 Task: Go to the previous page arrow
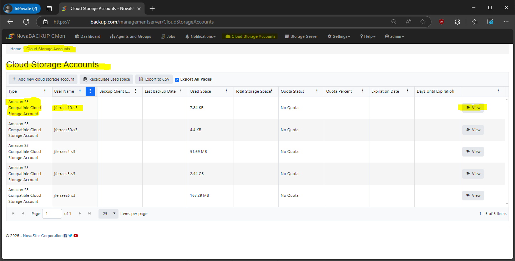pos(23,214)
